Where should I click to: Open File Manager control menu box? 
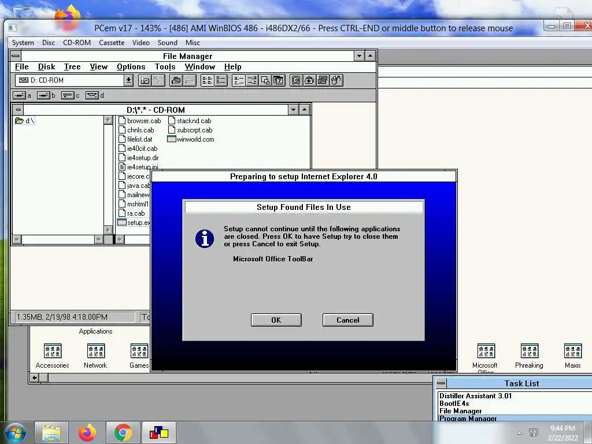click(x=16, y=56)
